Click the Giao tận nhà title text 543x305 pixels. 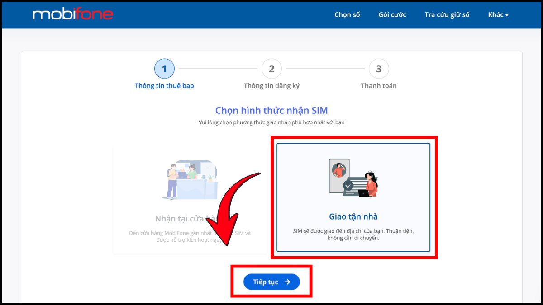pos(353,216)
